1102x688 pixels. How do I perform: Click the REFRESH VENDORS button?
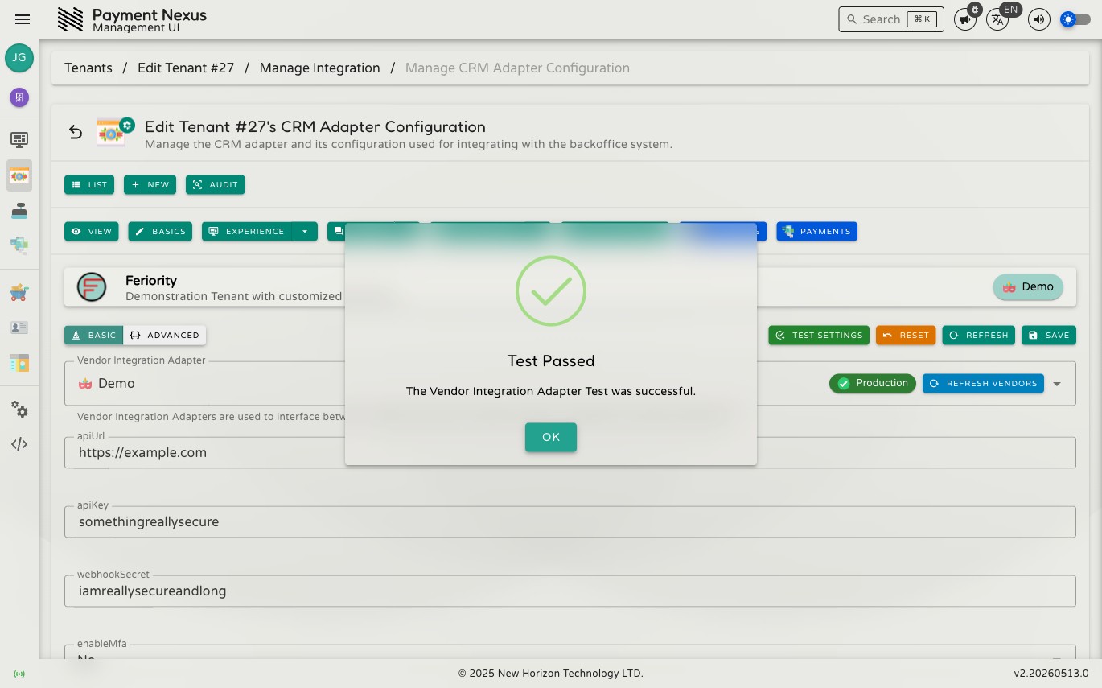983,384
